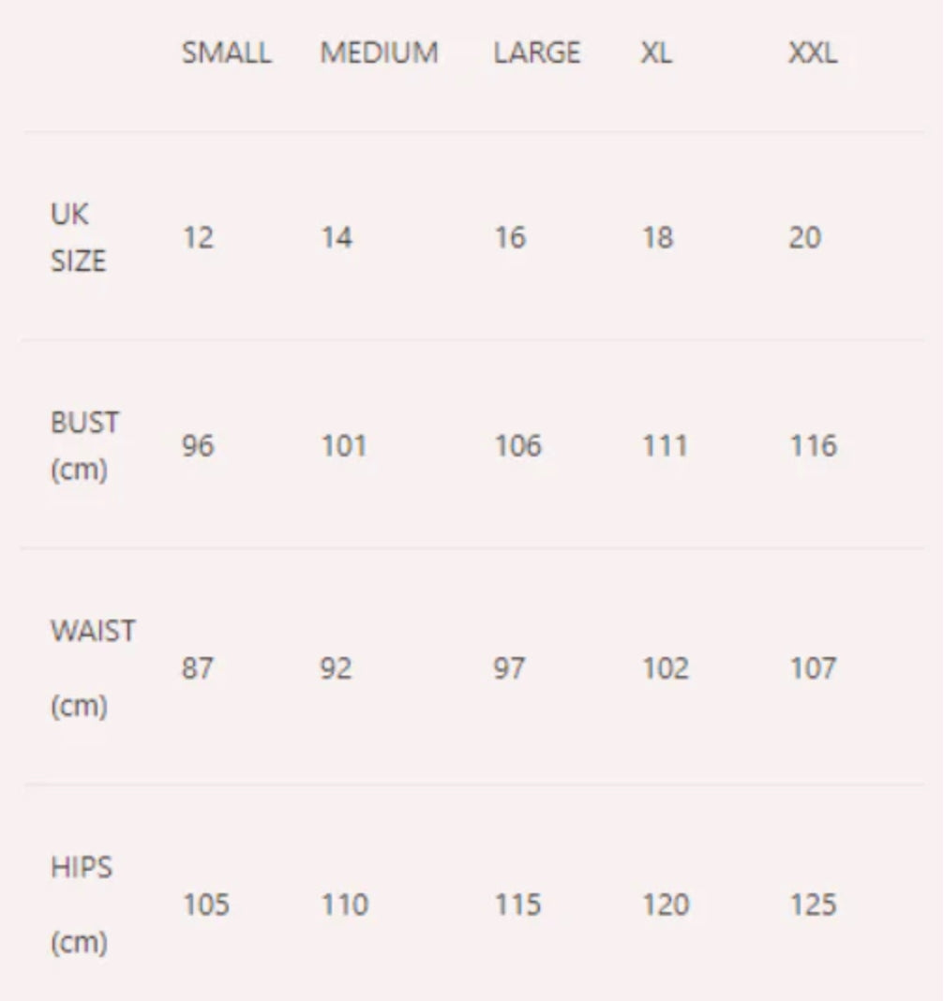Click the BUST (cm) row label
This screenshot has width=944, height=1001.
pos(85,445)
